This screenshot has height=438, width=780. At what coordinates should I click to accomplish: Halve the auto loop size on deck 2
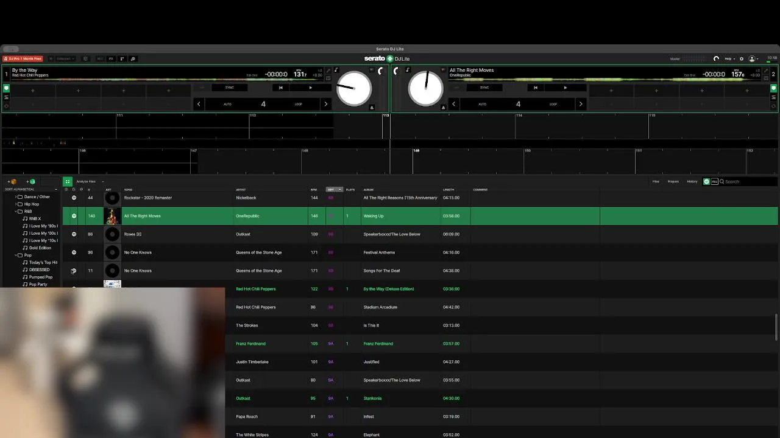click(453, 104)
